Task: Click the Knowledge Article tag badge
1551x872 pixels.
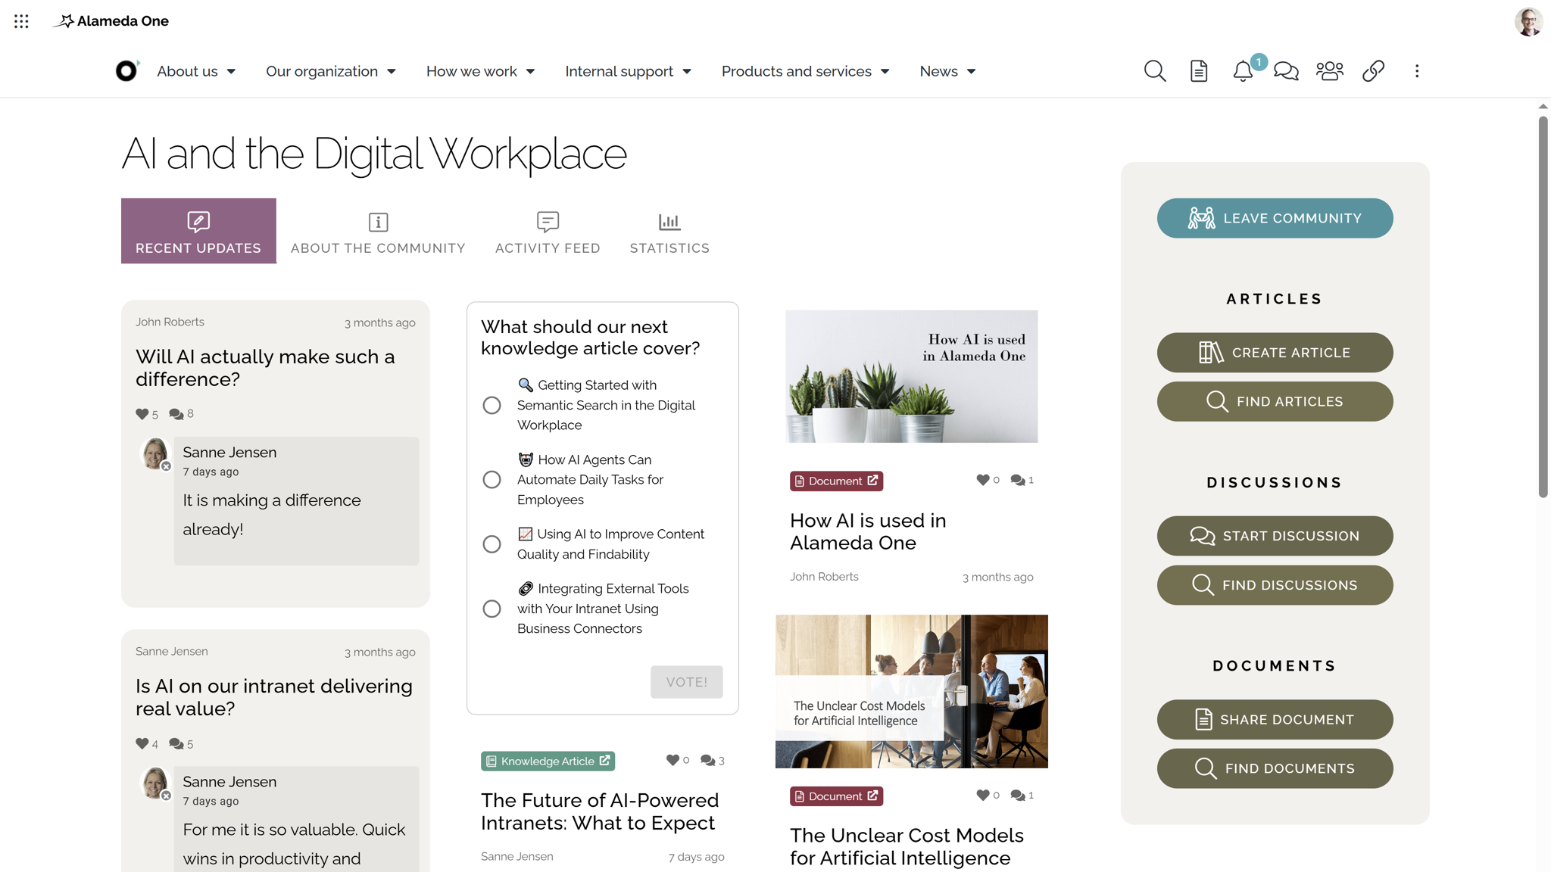Action: (x=548, y=761)
